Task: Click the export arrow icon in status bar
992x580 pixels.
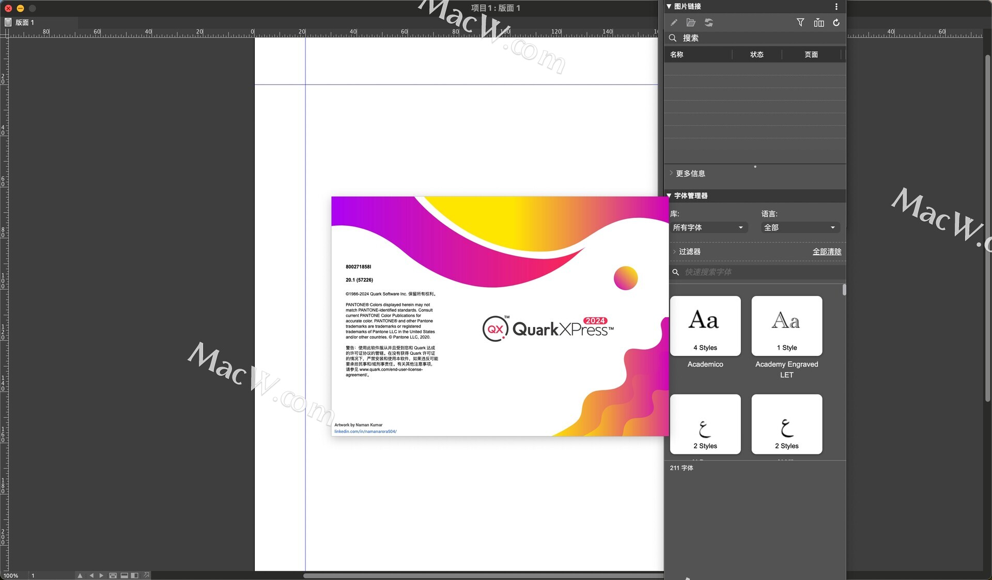Action: (147, 575)
